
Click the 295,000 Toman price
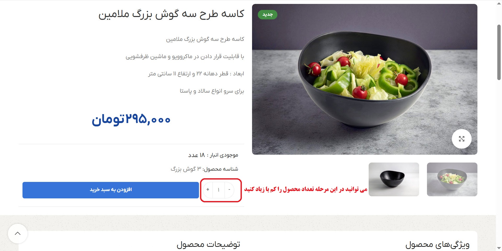[131, 120]
